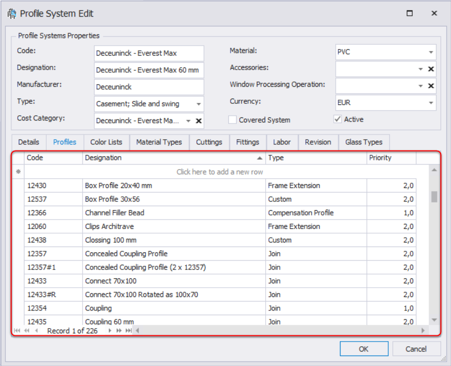Screen dimensions: 451x366
Task: Open the Glass Types tab
Action: tap(363, 142)
